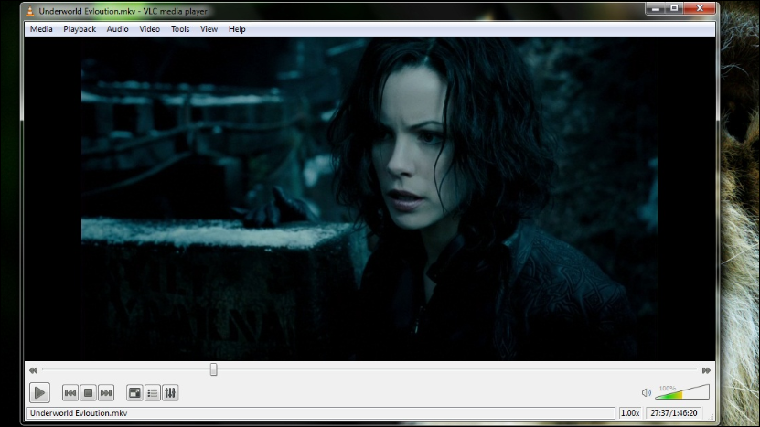Close the VLC media player window

pyautogui.click(x=700, y=8)
